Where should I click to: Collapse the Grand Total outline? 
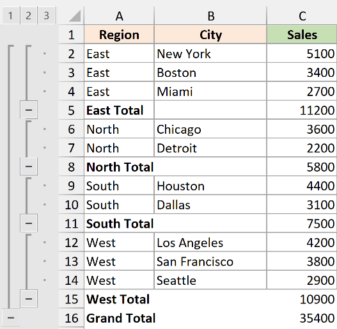click(11, 317)
